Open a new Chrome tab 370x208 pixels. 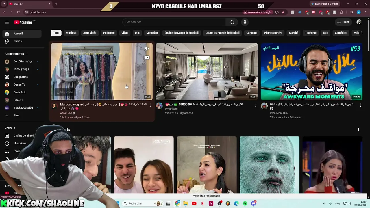[56, 4]
